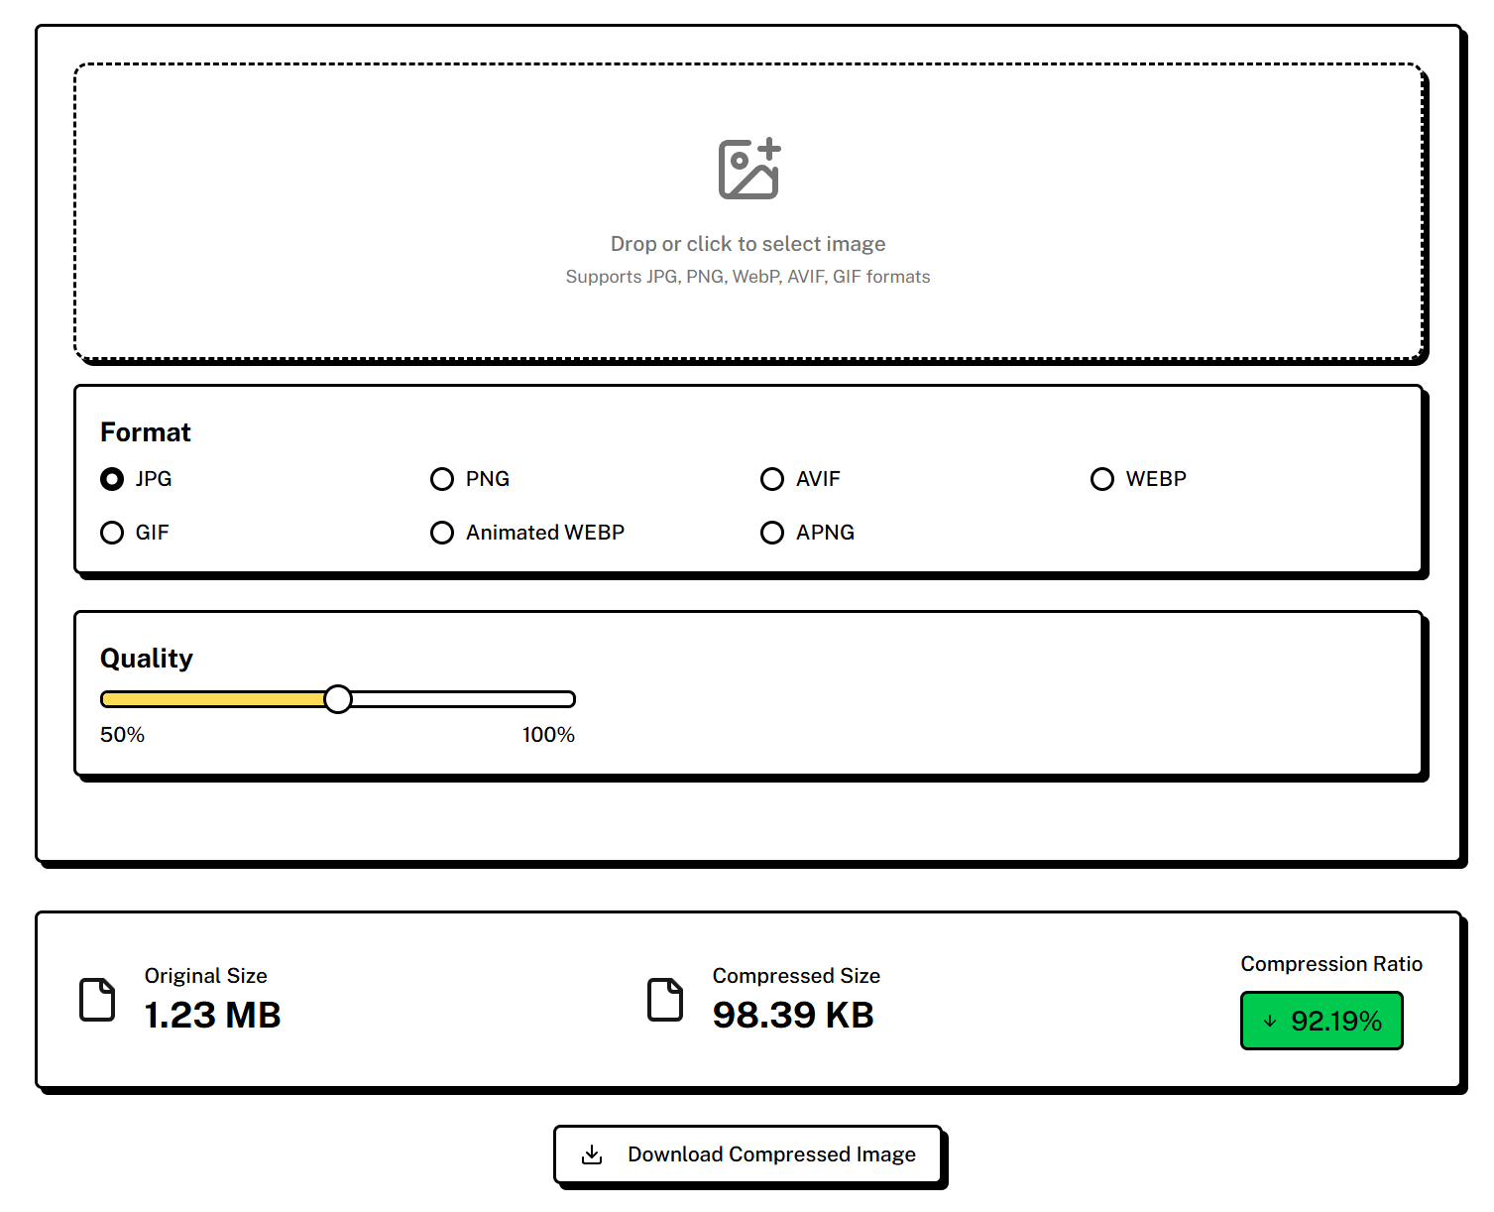Click the Drop or click to select image text
The width and height of the screenshot is (1494, 1212).
(748, 244)
